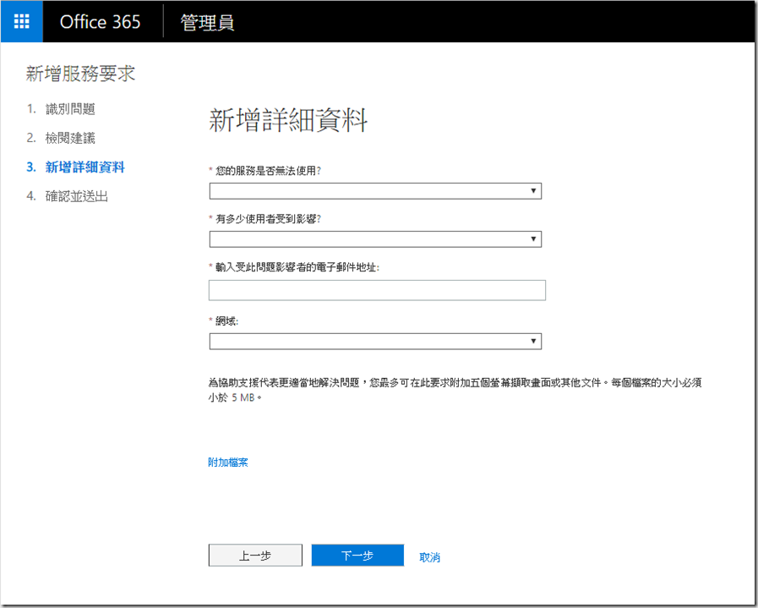The image size is (758, 608).
Task: Select the current step 3 新增詳細資料 in sidebar
Action: 85,167
